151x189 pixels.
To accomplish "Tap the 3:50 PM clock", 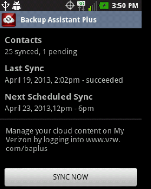I will 125,6.
